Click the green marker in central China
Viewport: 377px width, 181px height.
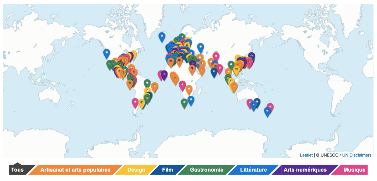(x=231, y=65)
